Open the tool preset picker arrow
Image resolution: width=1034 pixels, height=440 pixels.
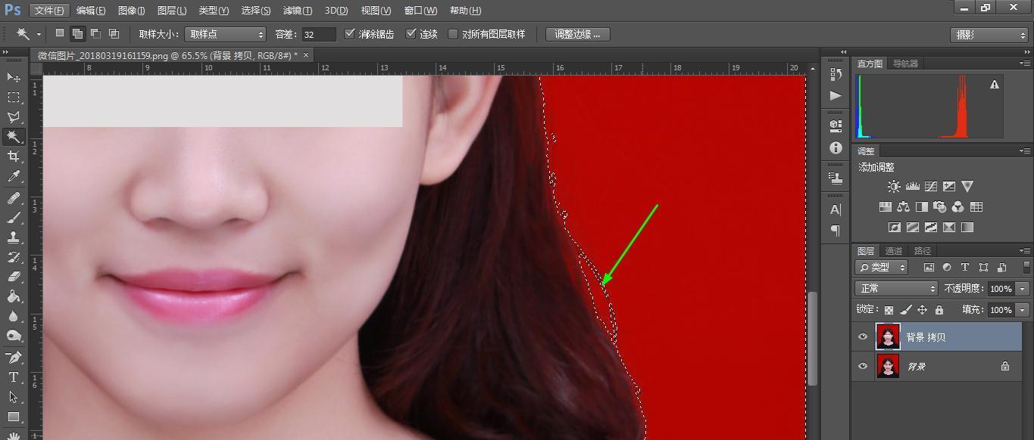(39, 35)
